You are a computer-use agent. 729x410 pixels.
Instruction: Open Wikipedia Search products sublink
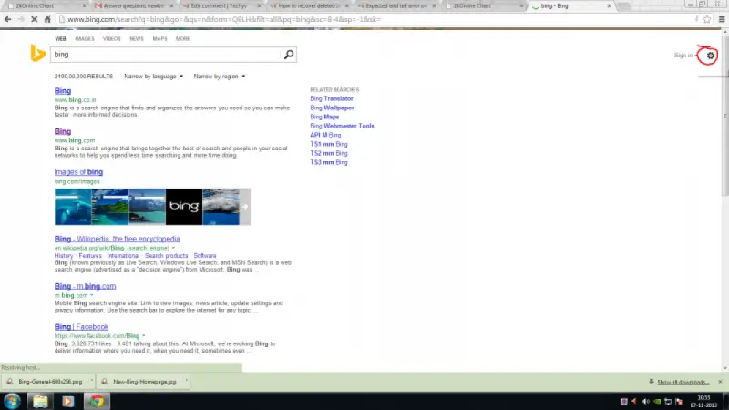point(167,256)
